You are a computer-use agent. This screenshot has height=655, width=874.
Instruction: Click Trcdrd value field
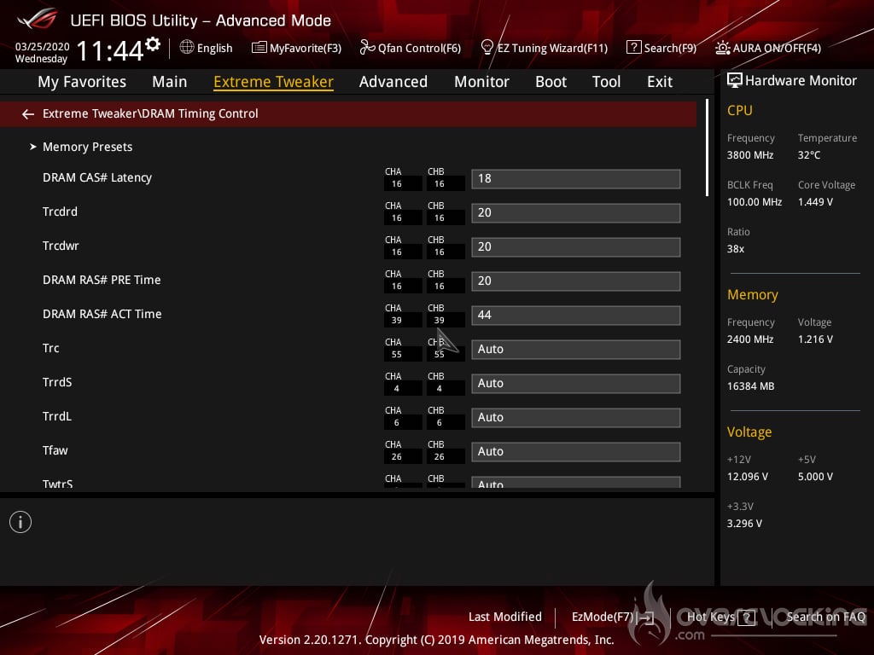point(576,212)
